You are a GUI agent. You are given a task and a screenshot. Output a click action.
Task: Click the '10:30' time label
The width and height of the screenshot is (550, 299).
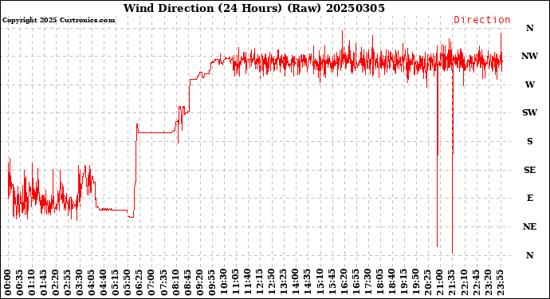[x=224, y=282]
